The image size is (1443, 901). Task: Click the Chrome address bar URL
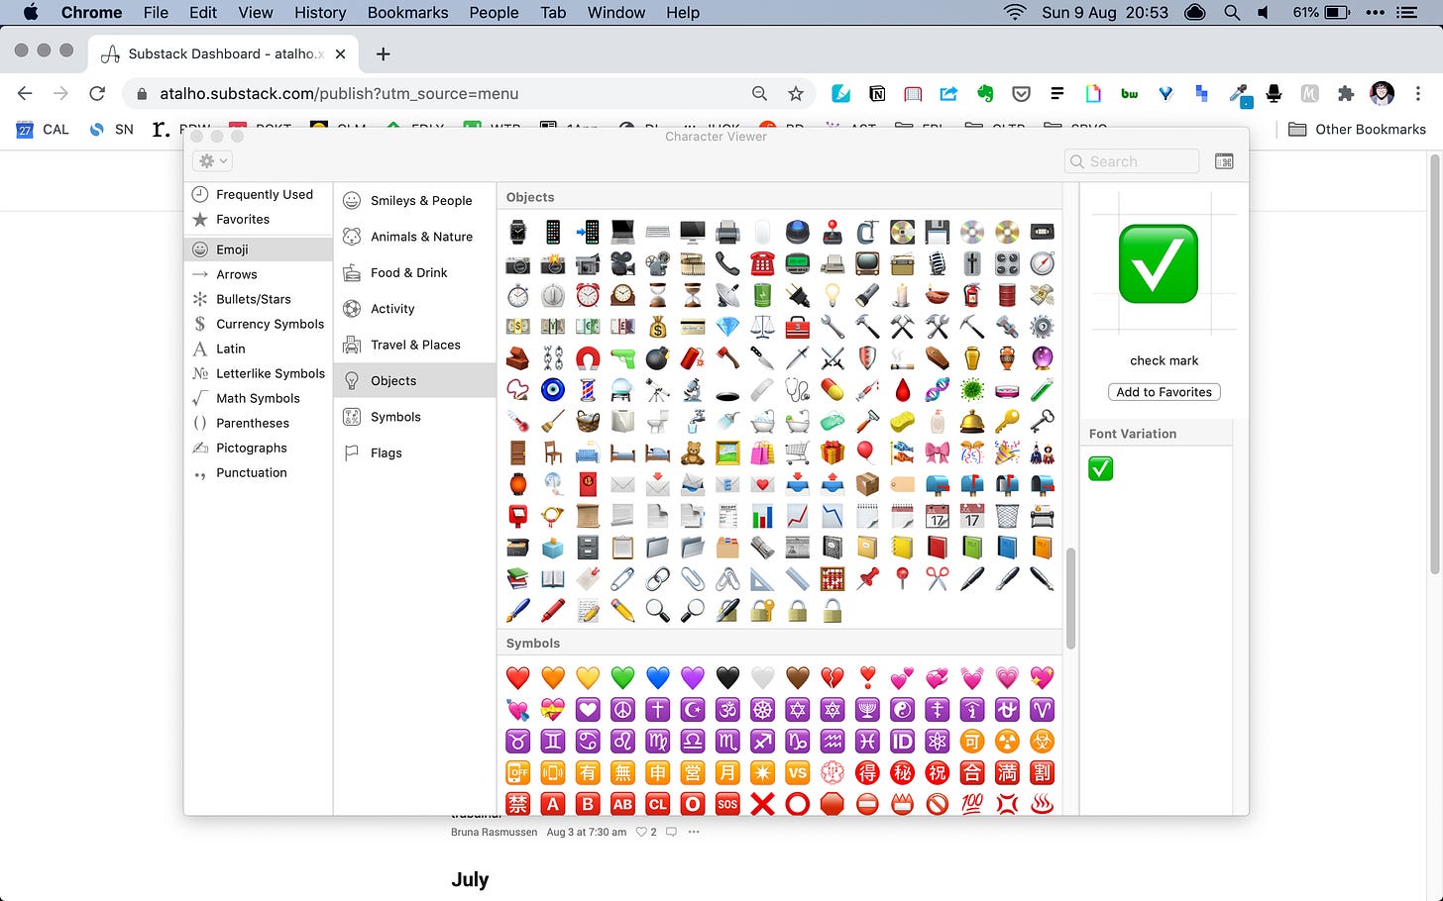pos(339,93)
